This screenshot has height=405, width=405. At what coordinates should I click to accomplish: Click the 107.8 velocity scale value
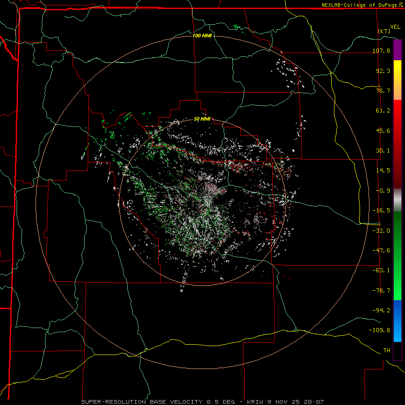(x=381, y=50)
